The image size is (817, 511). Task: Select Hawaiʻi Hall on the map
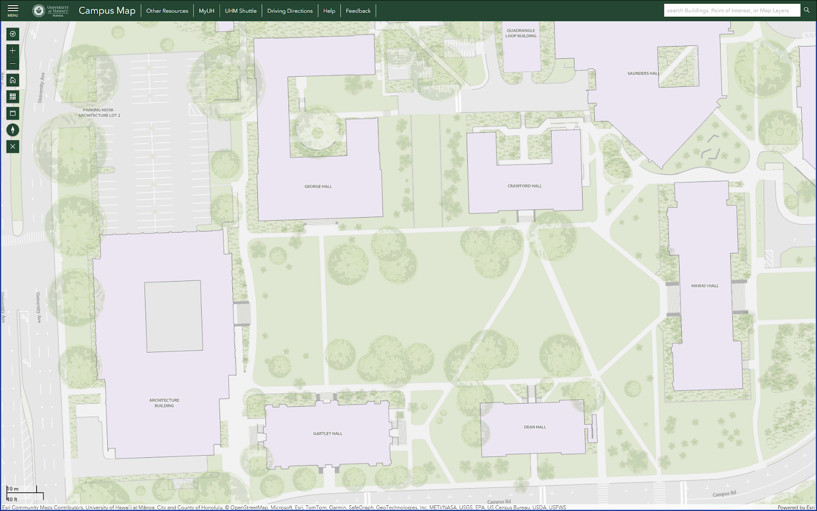coord(706,286)
